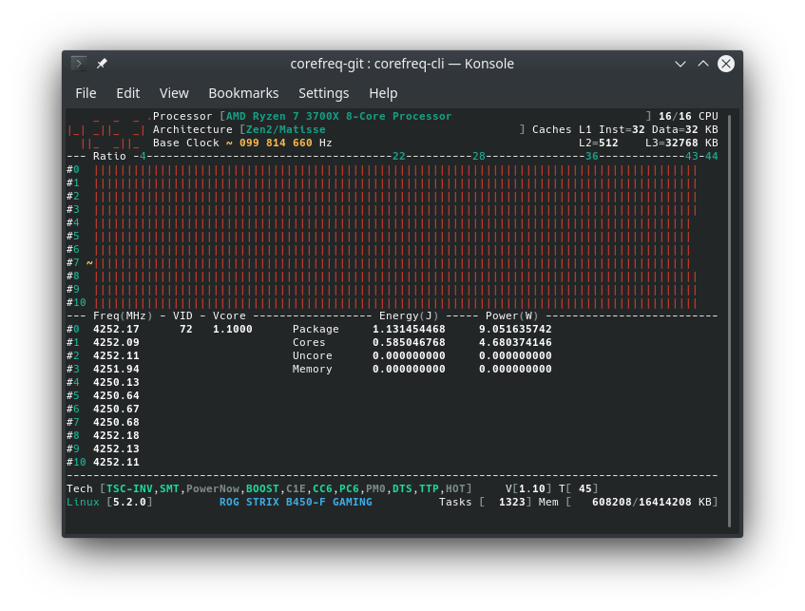
Task: Click the pin icon to keep window on top
Action: 102,64
